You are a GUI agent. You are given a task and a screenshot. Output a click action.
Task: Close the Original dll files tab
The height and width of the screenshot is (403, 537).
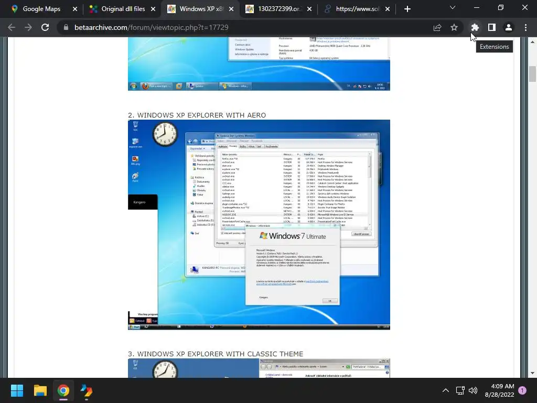(x=153, y=9)
